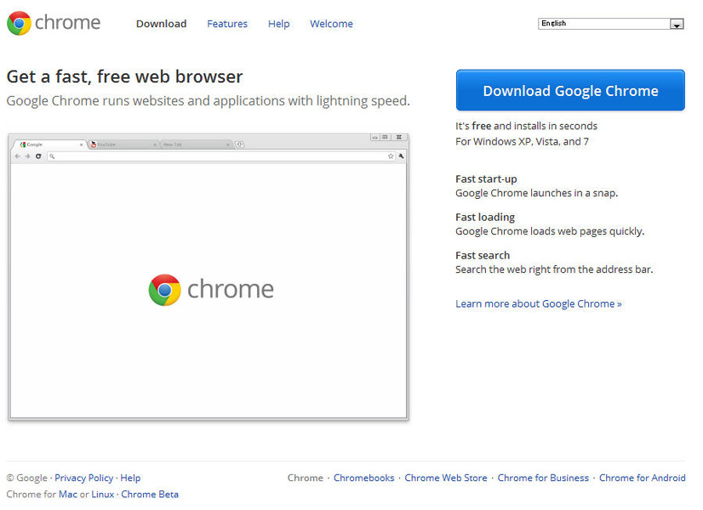703x510 pixels.
Task: Click the back arrow in preview browser
Action: point(17,156)
